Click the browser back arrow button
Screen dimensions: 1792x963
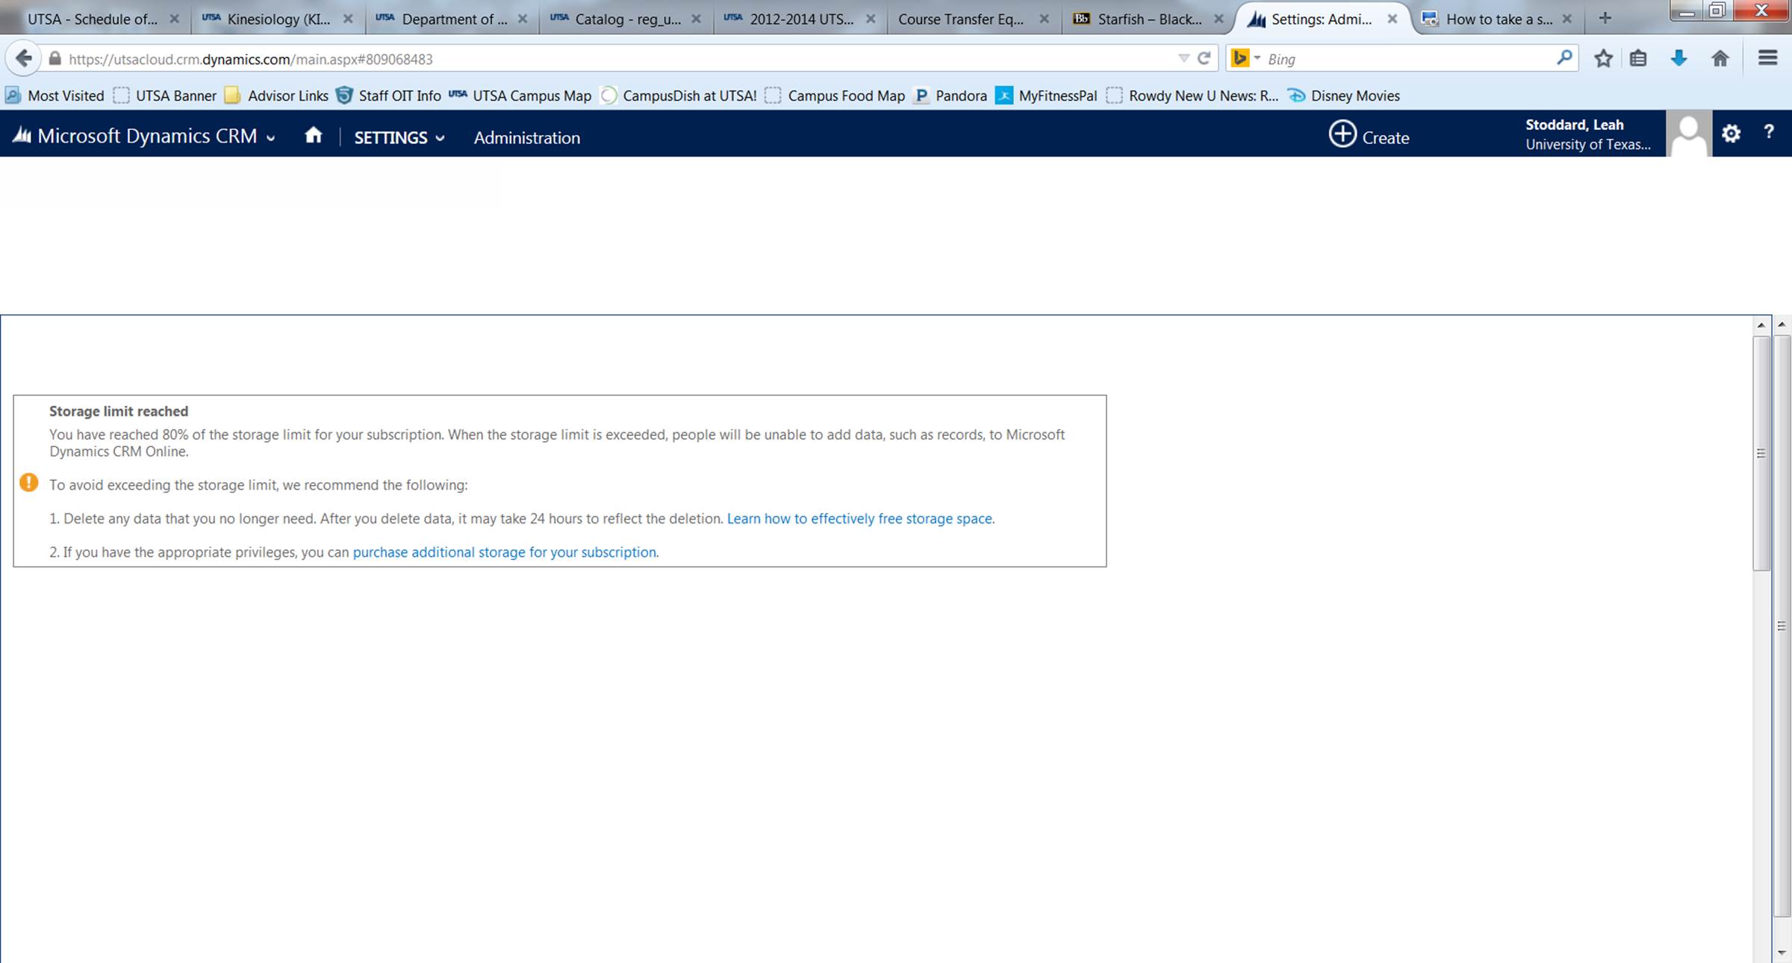click(24, 58)
